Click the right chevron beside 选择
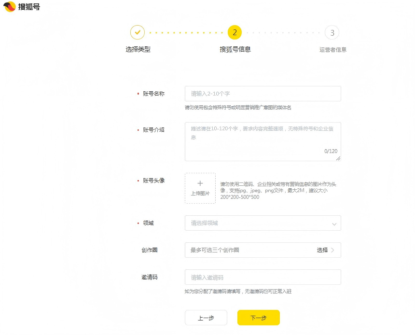The height and width of the screenshot is (335, 415). pos(333,250)
